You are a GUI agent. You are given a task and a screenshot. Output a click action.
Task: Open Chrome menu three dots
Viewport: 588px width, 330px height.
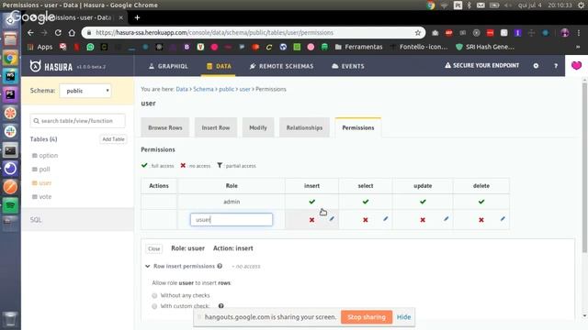tap(579, 33)
